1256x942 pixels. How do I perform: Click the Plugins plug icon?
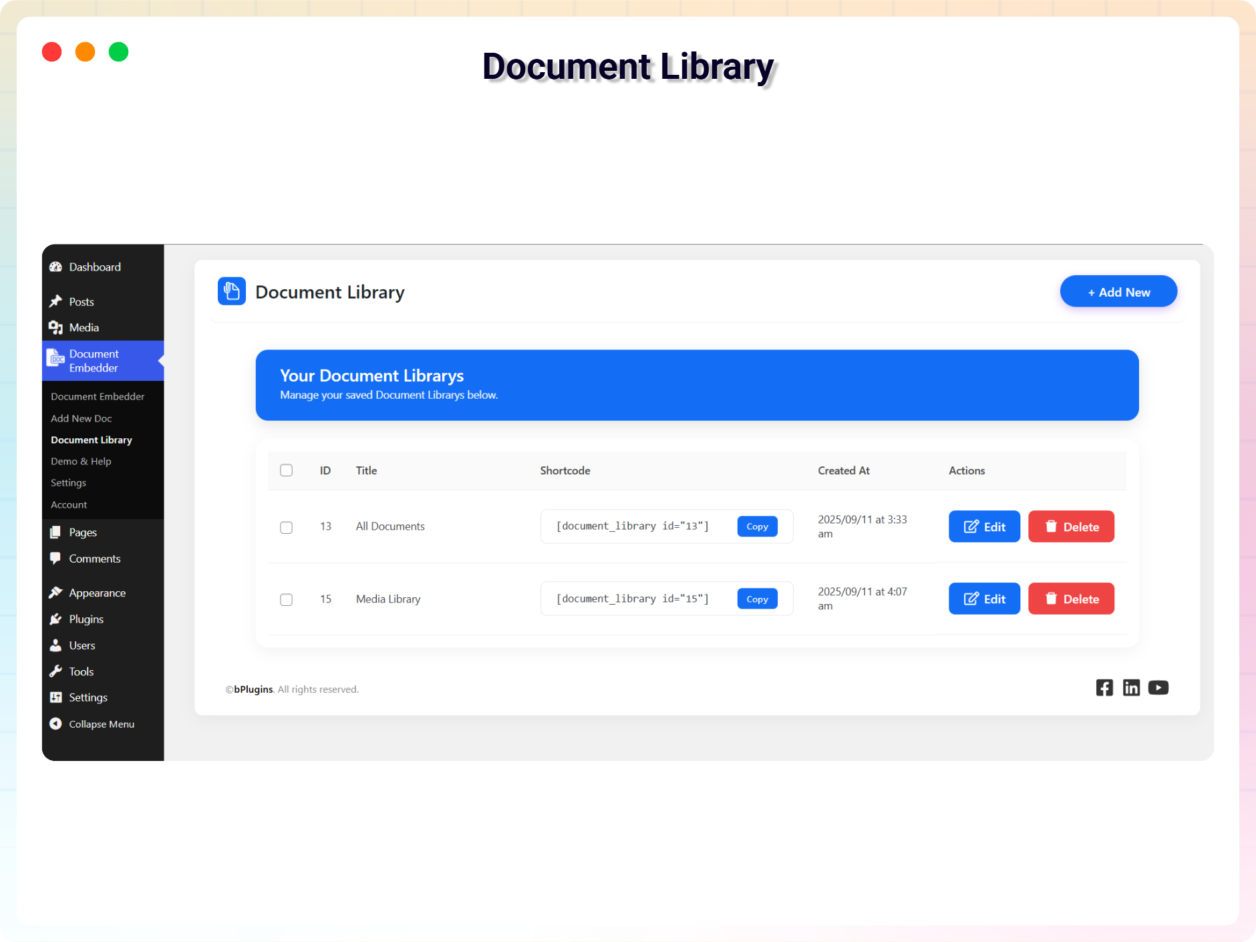55,619
